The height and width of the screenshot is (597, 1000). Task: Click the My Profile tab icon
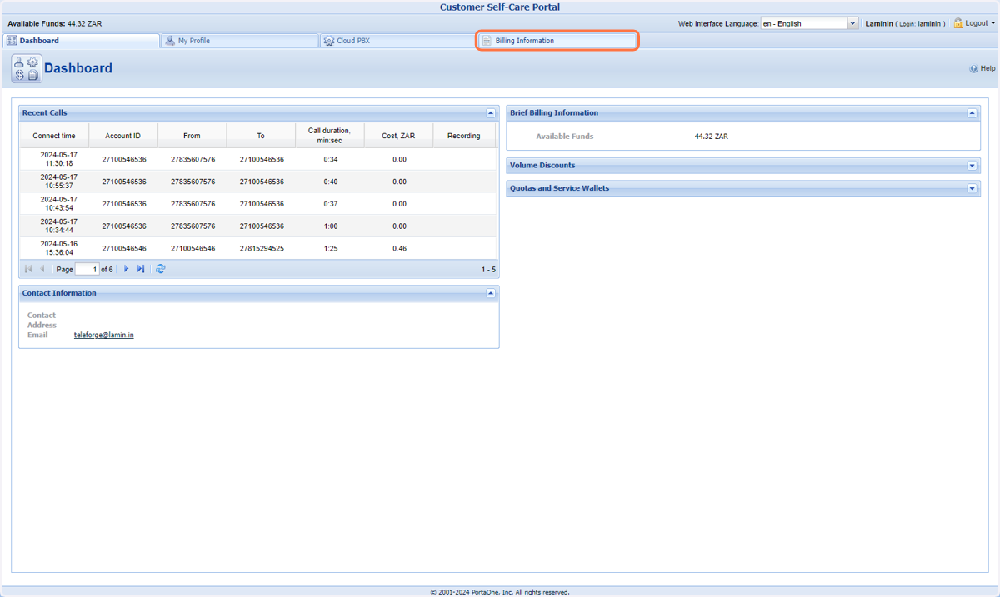coord(170,41)
